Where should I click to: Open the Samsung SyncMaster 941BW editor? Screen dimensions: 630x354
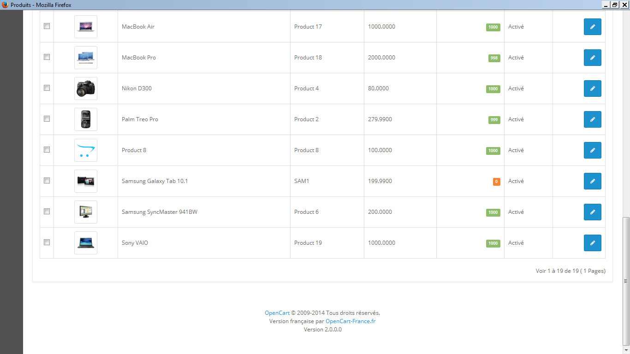592,212
